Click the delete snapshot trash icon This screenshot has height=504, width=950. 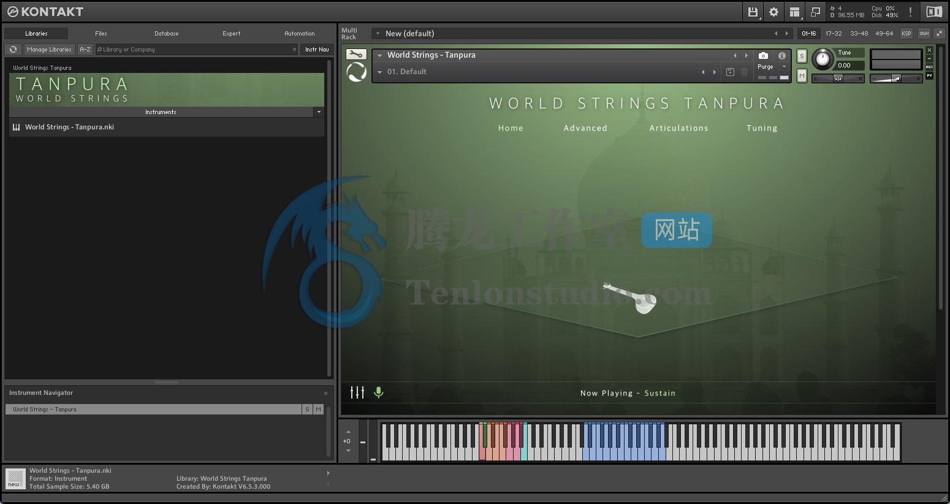tap(744, 72)
